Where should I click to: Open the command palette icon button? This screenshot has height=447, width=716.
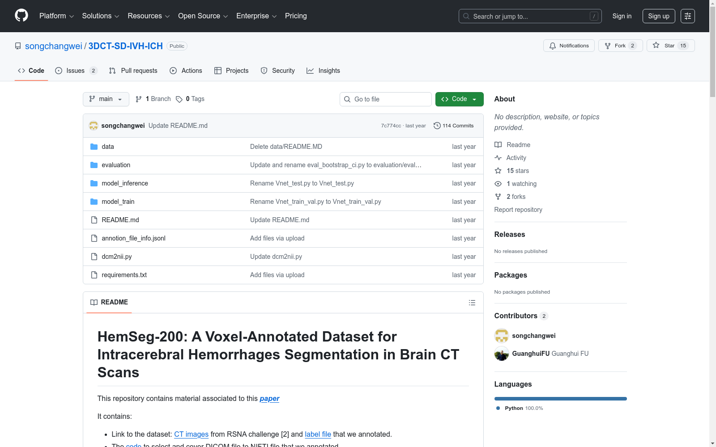688,16
